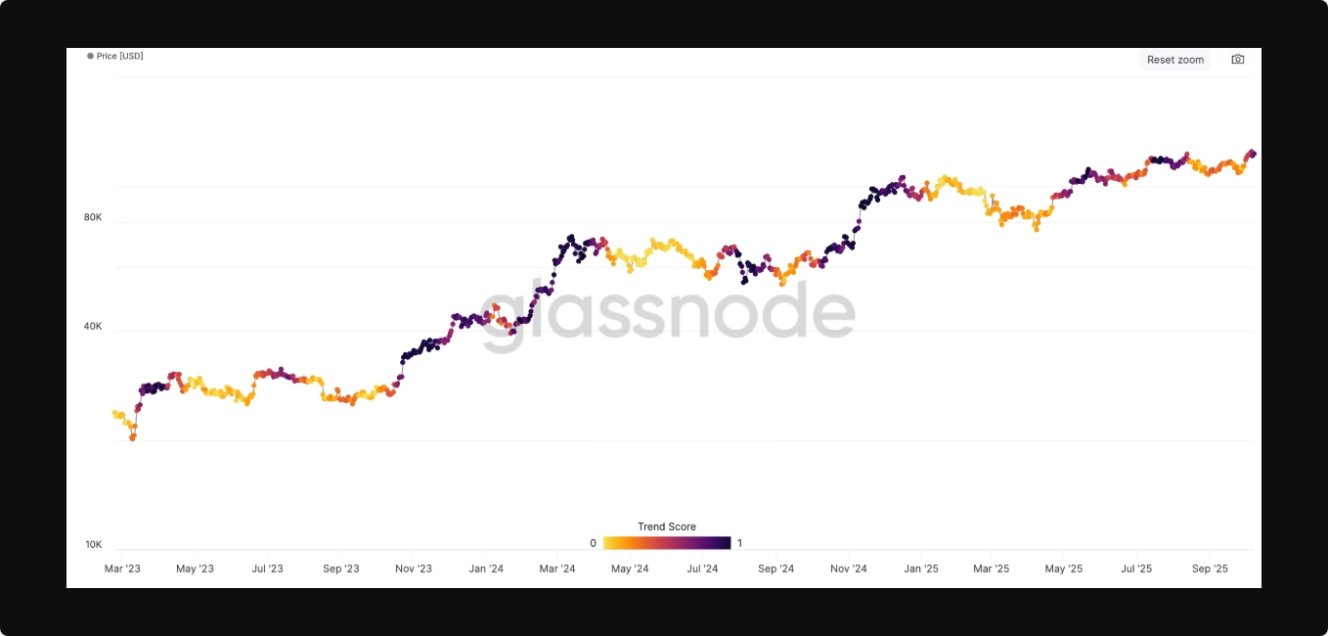Image resolution: width=1328 pixels, height=636 pixels.
Task: Click the Reset zoom button
Action: (x=1175, y=60)
